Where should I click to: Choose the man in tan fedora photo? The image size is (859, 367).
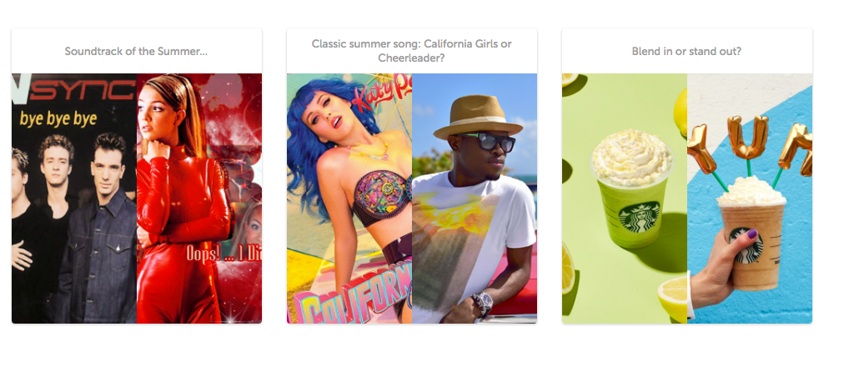(x=475, y=199)
